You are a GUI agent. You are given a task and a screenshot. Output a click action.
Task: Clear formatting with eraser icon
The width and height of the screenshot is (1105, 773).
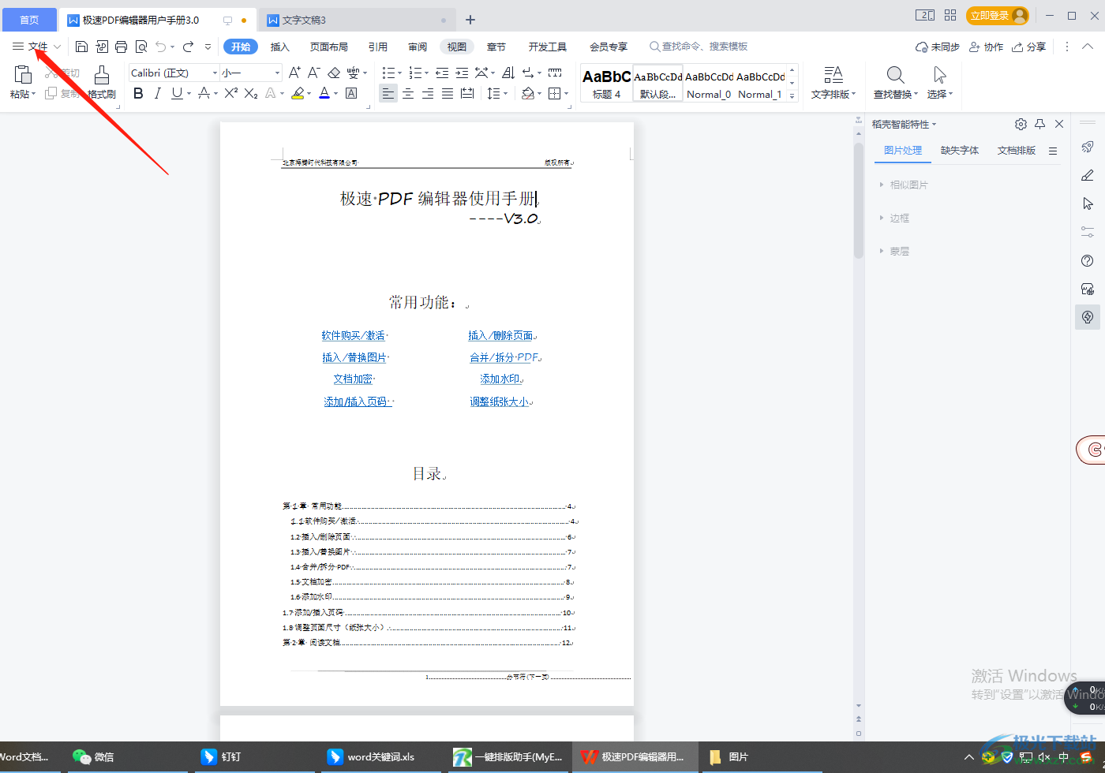pyautogui.click(x=334, y=73)
